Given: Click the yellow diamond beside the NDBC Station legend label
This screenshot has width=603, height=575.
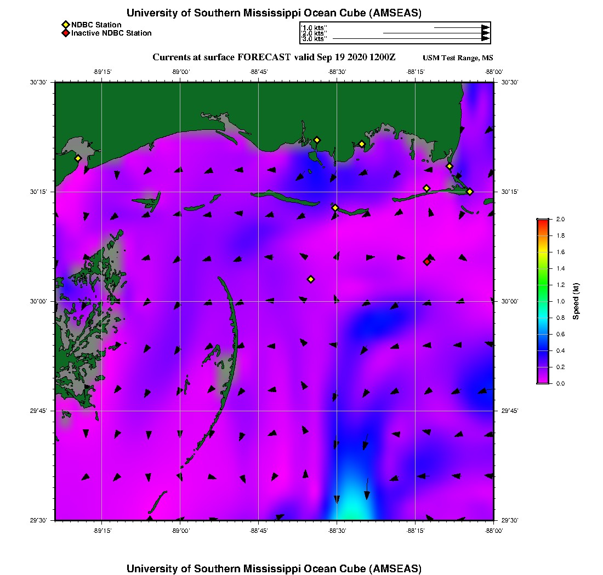Looking at the screenshot, I should pos(65,25).
